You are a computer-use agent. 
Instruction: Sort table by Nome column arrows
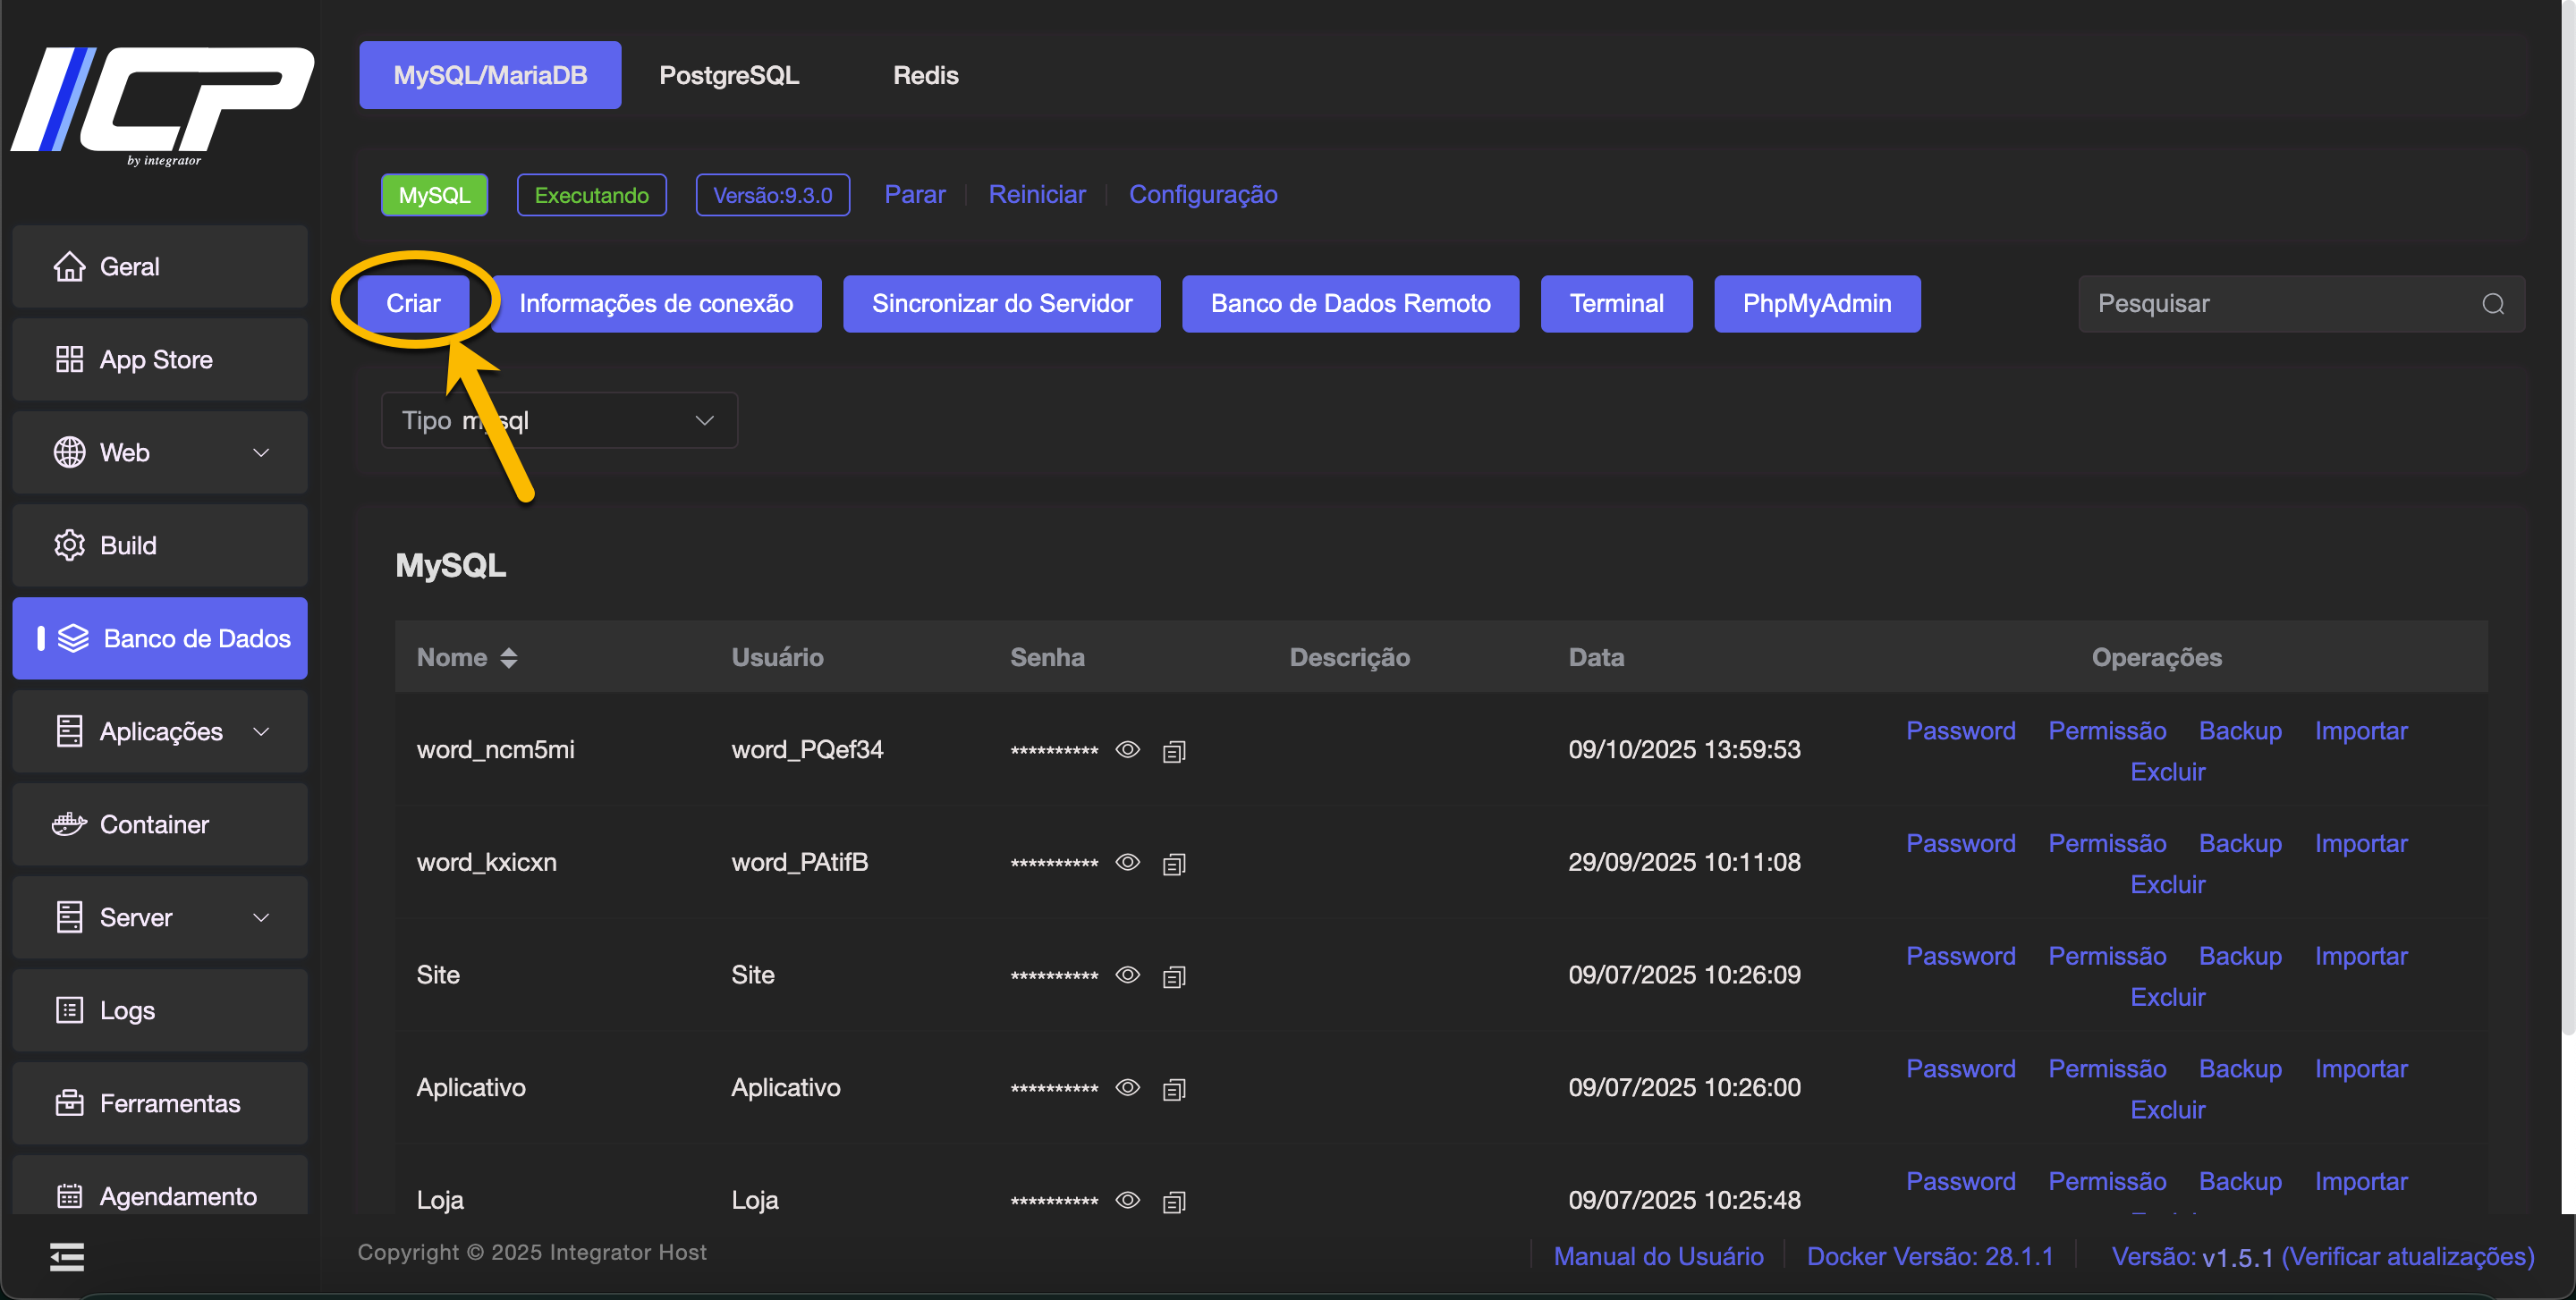point(509,657)
